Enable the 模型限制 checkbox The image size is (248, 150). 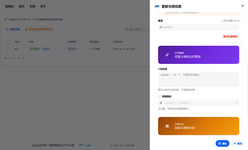(x=160, y=96)
